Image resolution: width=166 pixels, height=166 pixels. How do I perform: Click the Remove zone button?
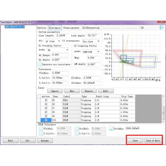(x=89, y=91)
